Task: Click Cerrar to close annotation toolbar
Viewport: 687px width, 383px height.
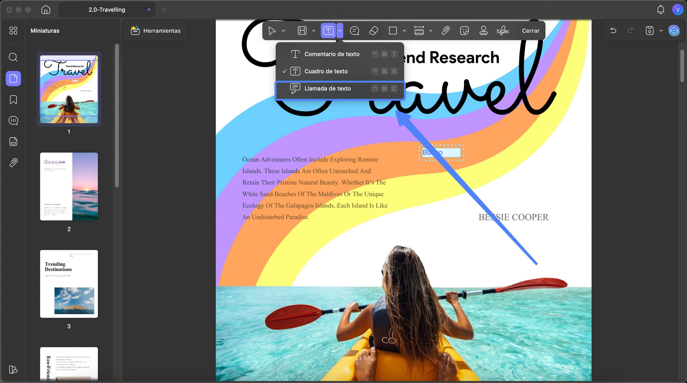Action: pyautogui.click(x=531, y=31)
